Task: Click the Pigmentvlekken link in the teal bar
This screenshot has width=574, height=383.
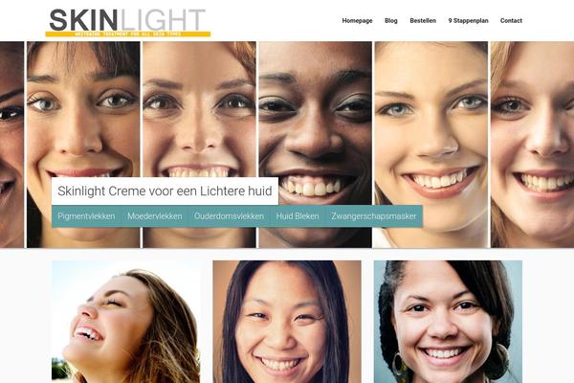Action: point(86,216)
